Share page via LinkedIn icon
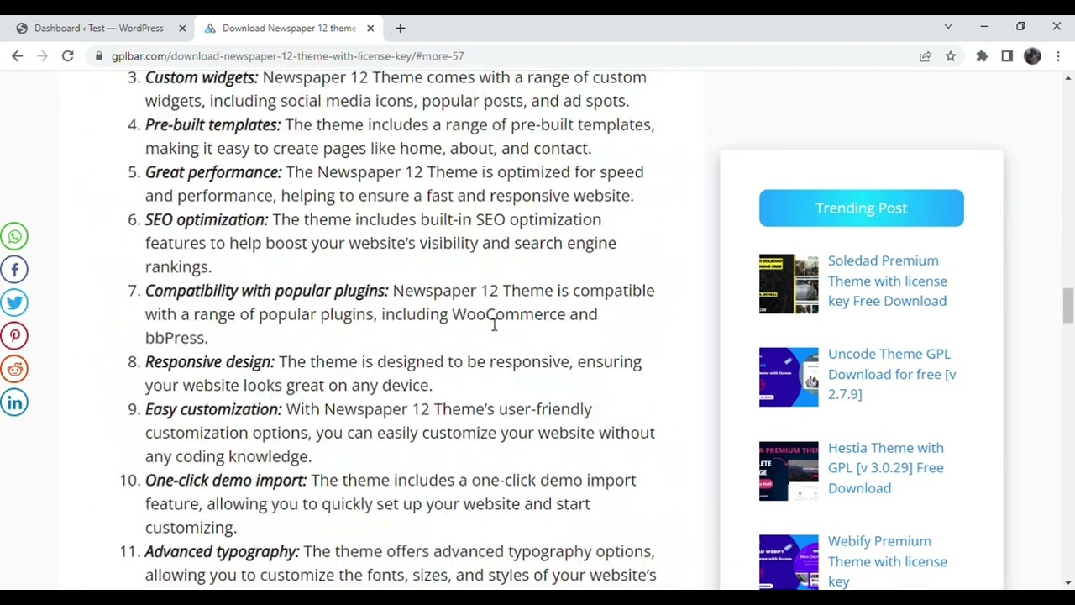Image resolution: width=1075 pixels, height=605 pixels. point(14,402)
